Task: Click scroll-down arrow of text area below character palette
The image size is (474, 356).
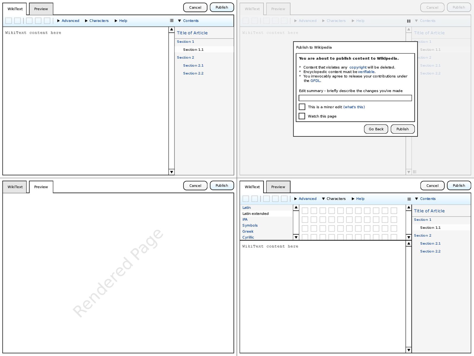Action: click(x=409, y=350)
